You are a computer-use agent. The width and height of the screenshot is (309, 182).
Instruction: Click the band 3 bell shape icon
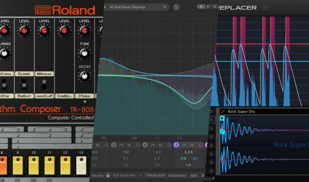coord(121,145)
